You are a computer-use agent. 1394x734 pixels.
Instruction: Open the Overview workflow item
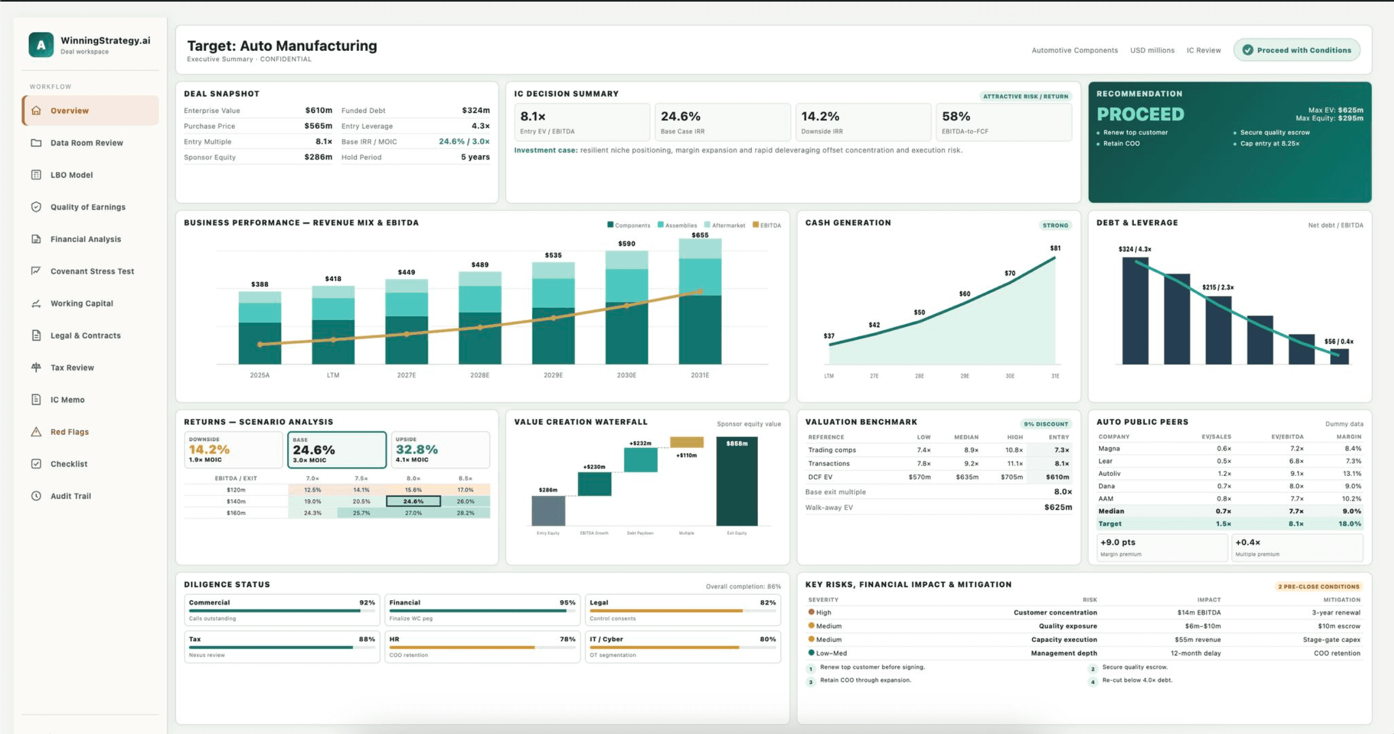click(90, 110)
